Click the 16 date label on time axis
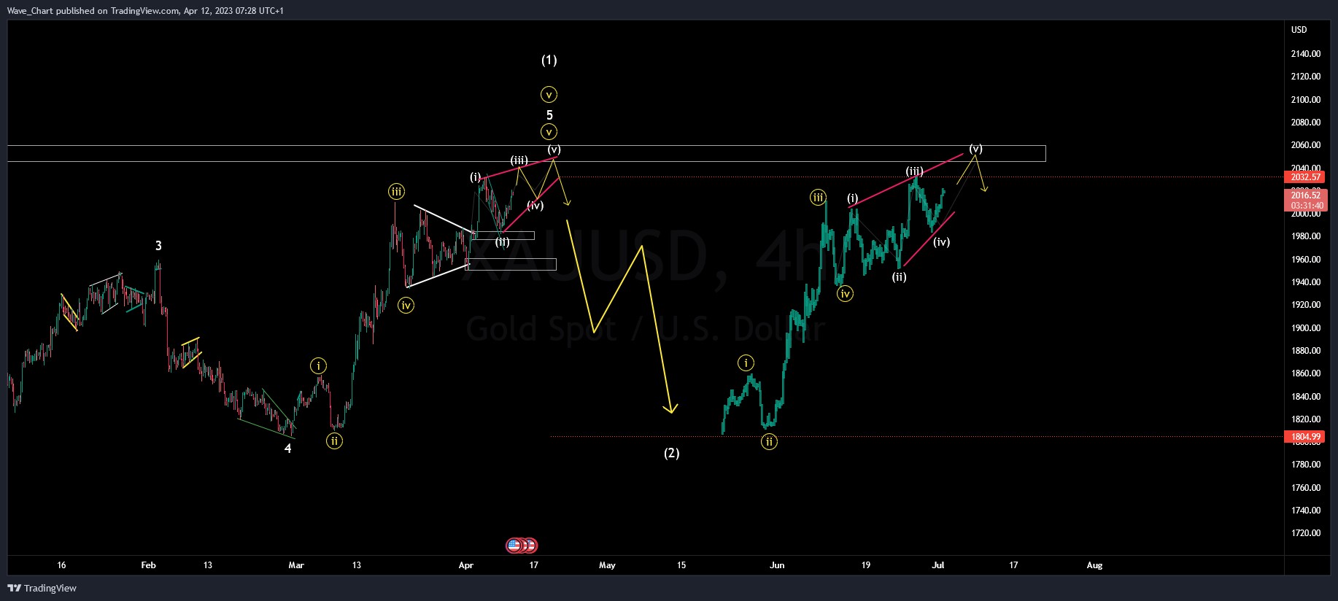Screen dimensions: 1338x601 [61, 565]
